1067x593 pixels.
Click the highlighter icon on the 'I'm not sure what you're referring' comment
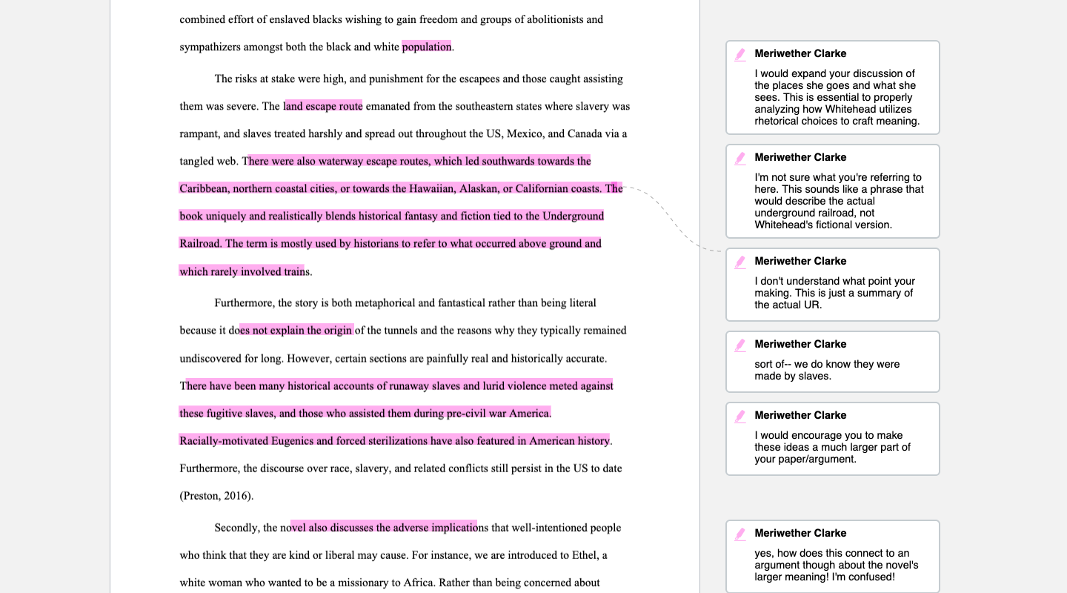[x=740, y=158]
